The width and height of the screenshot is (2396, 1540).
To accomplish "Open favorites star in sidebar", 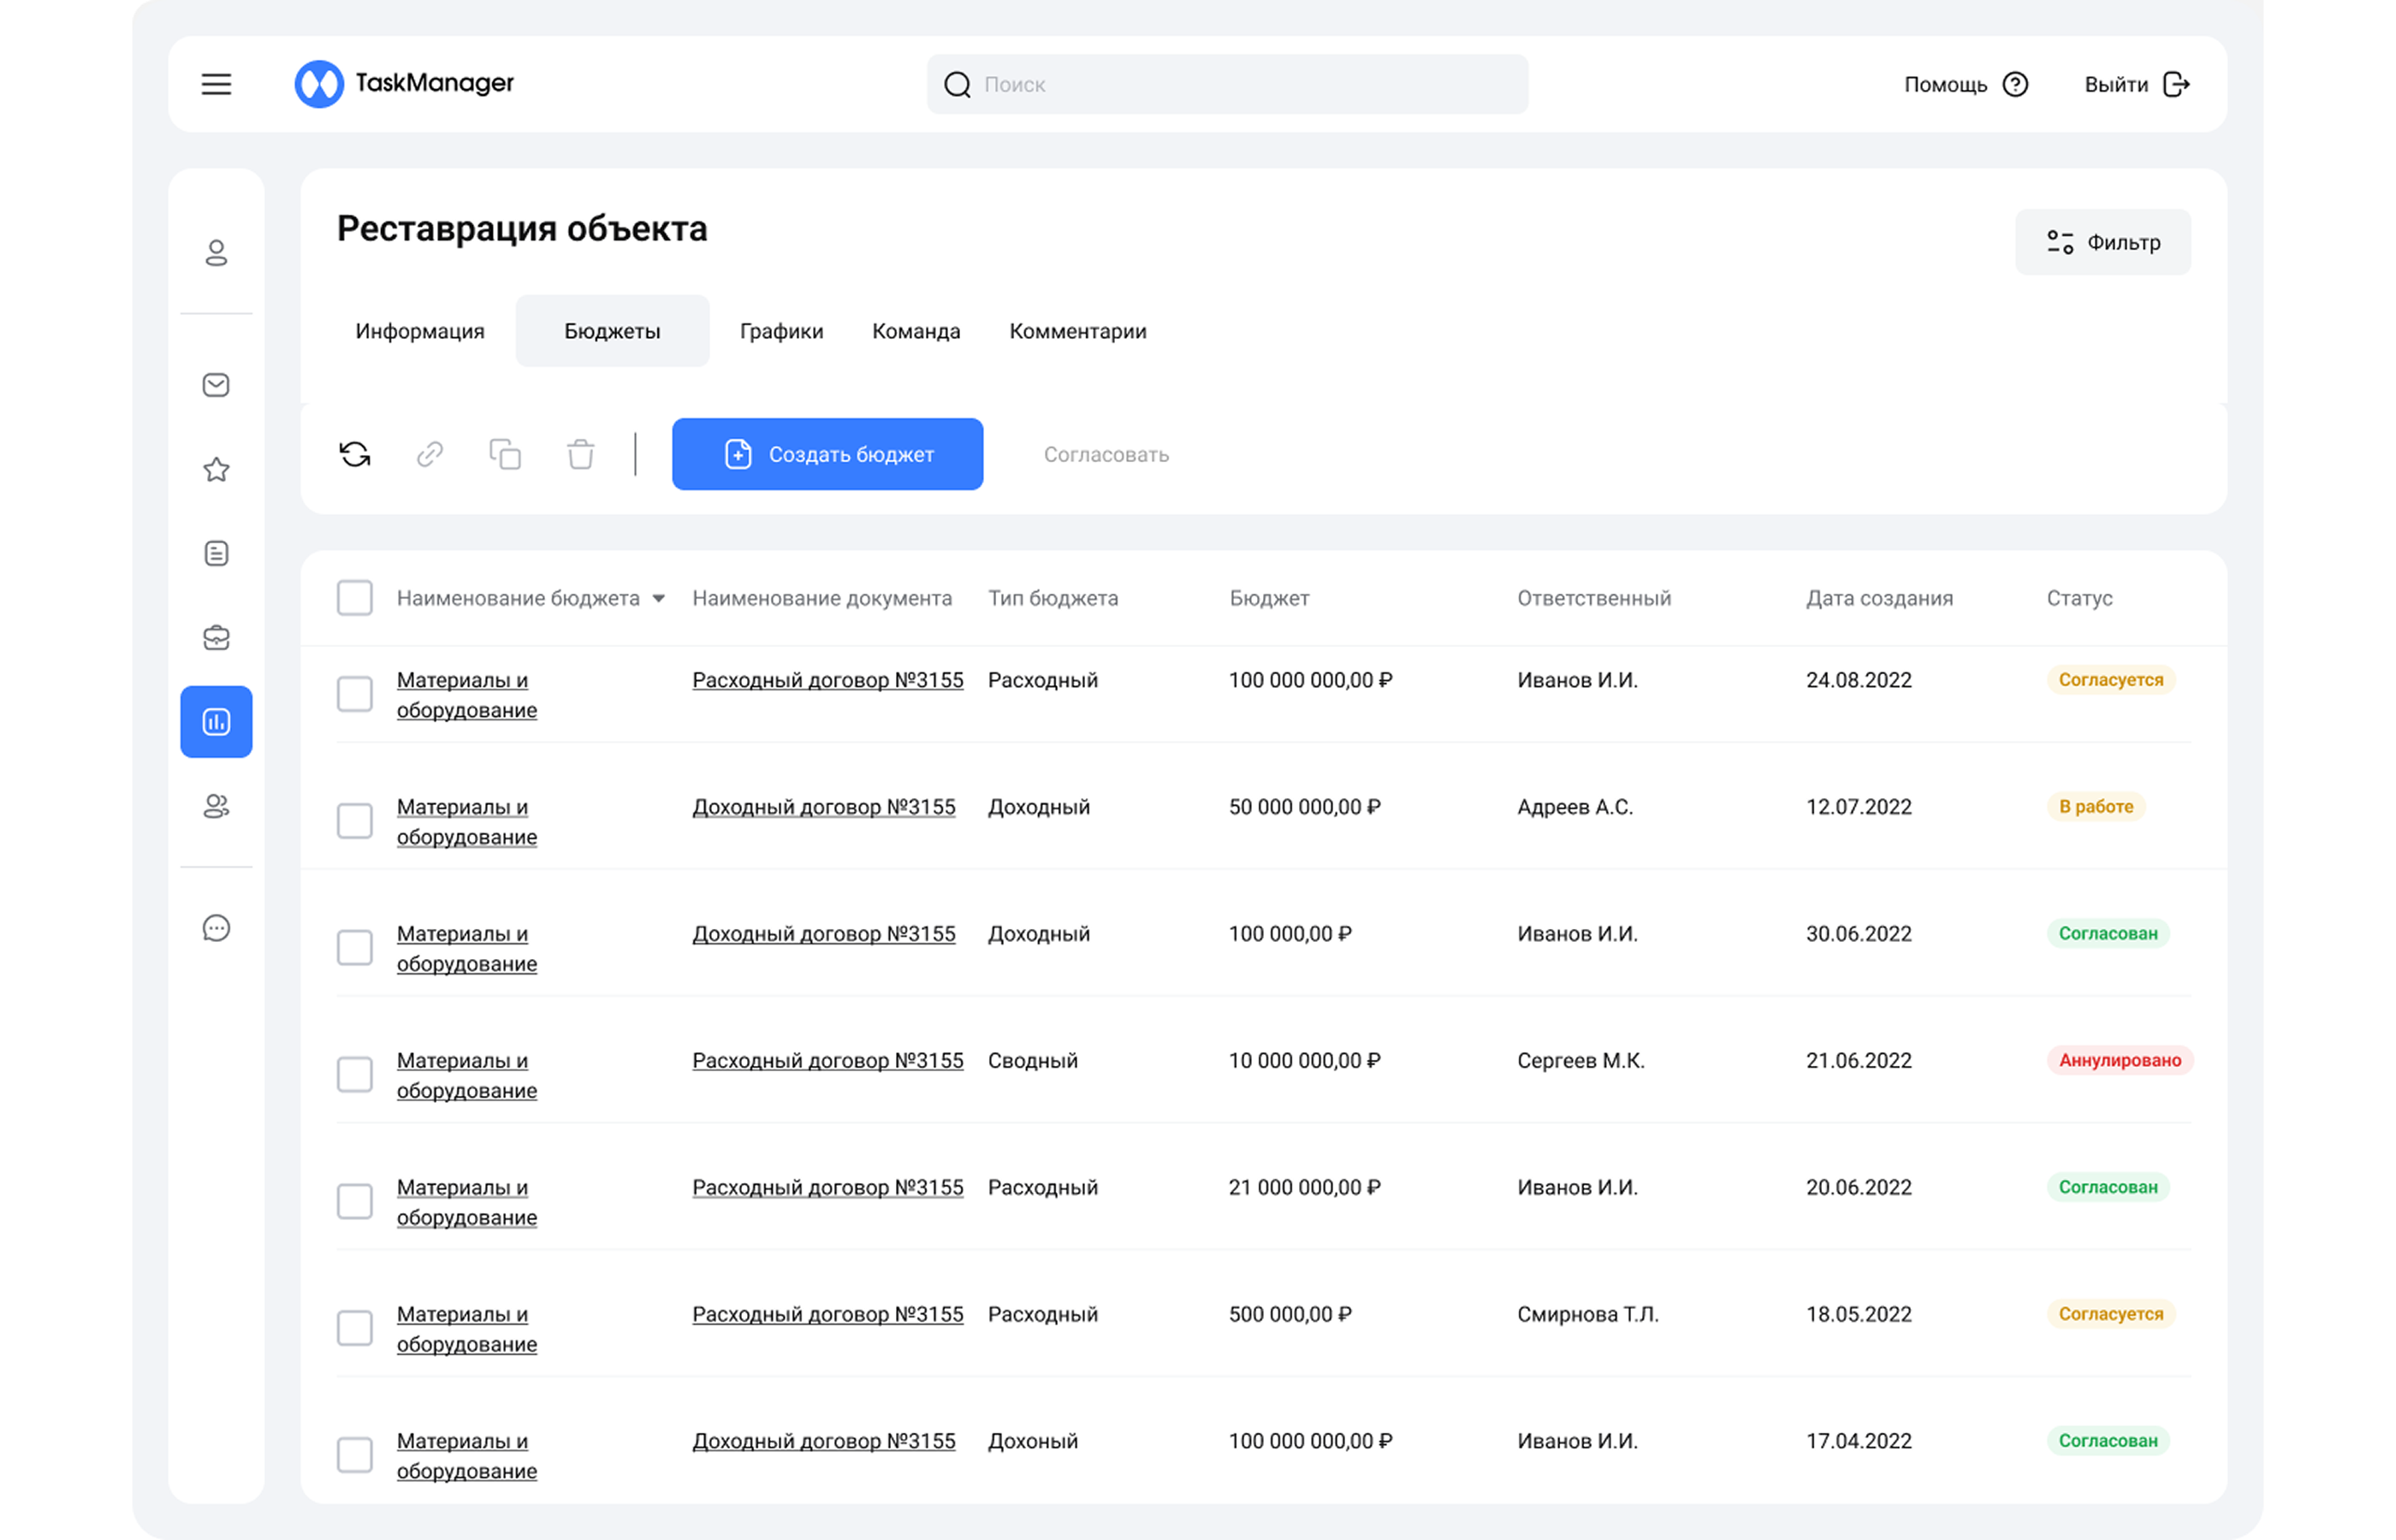I will click(x=216, y=469).
